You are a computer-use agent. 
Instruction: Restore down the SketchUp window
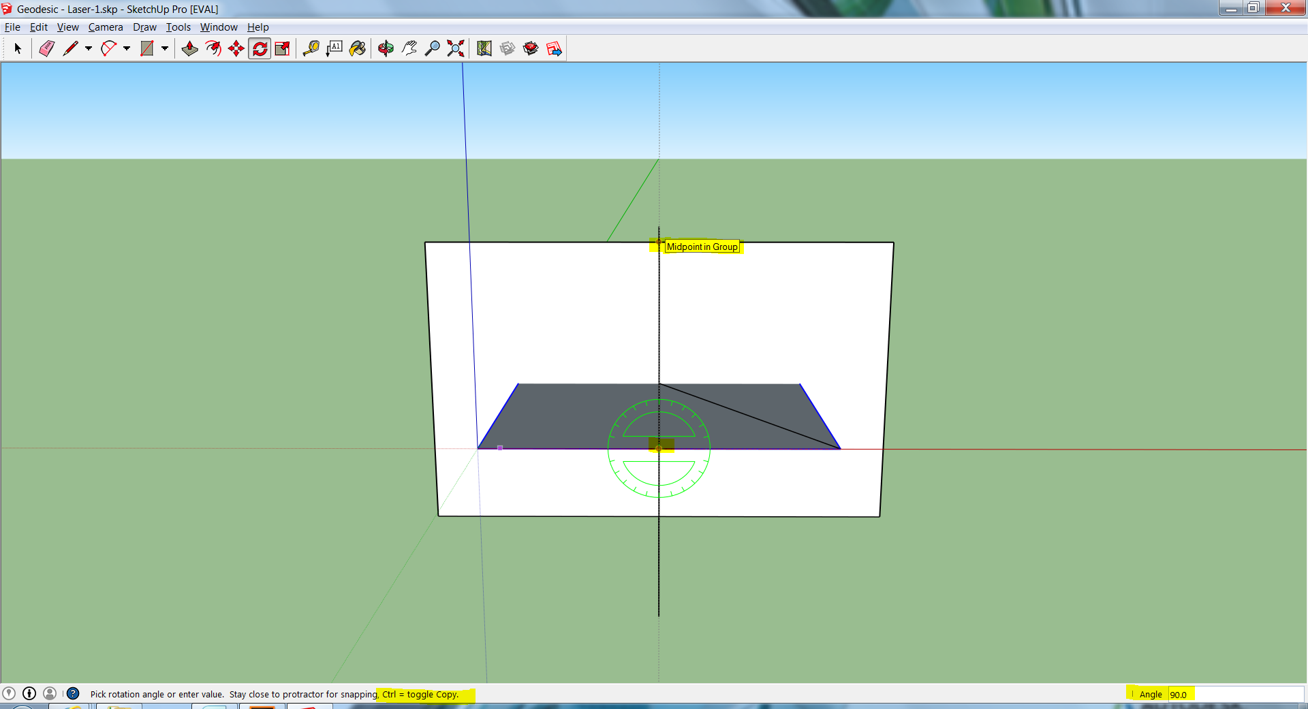click(1253, 8)
